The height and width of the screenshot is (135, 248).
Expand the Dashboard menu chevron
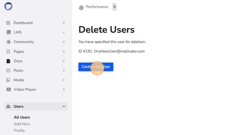pos(64,23)
